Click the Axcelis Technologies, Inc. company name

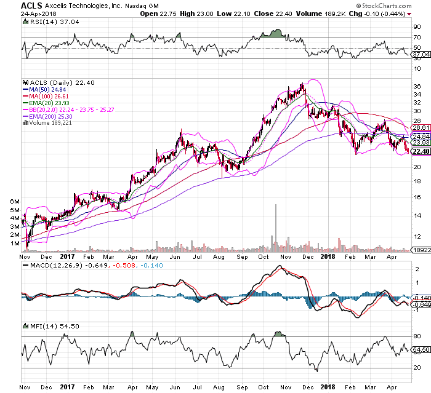83,6
